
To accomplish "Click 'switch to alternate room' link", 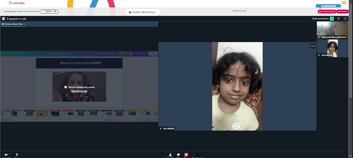I will 28,12.
